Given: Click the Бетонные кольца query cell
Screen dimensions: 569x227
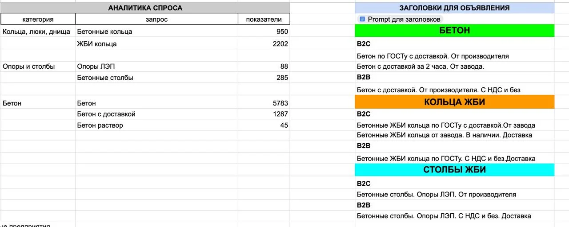Looking at the screenshot, I should (x=156, y=31).
